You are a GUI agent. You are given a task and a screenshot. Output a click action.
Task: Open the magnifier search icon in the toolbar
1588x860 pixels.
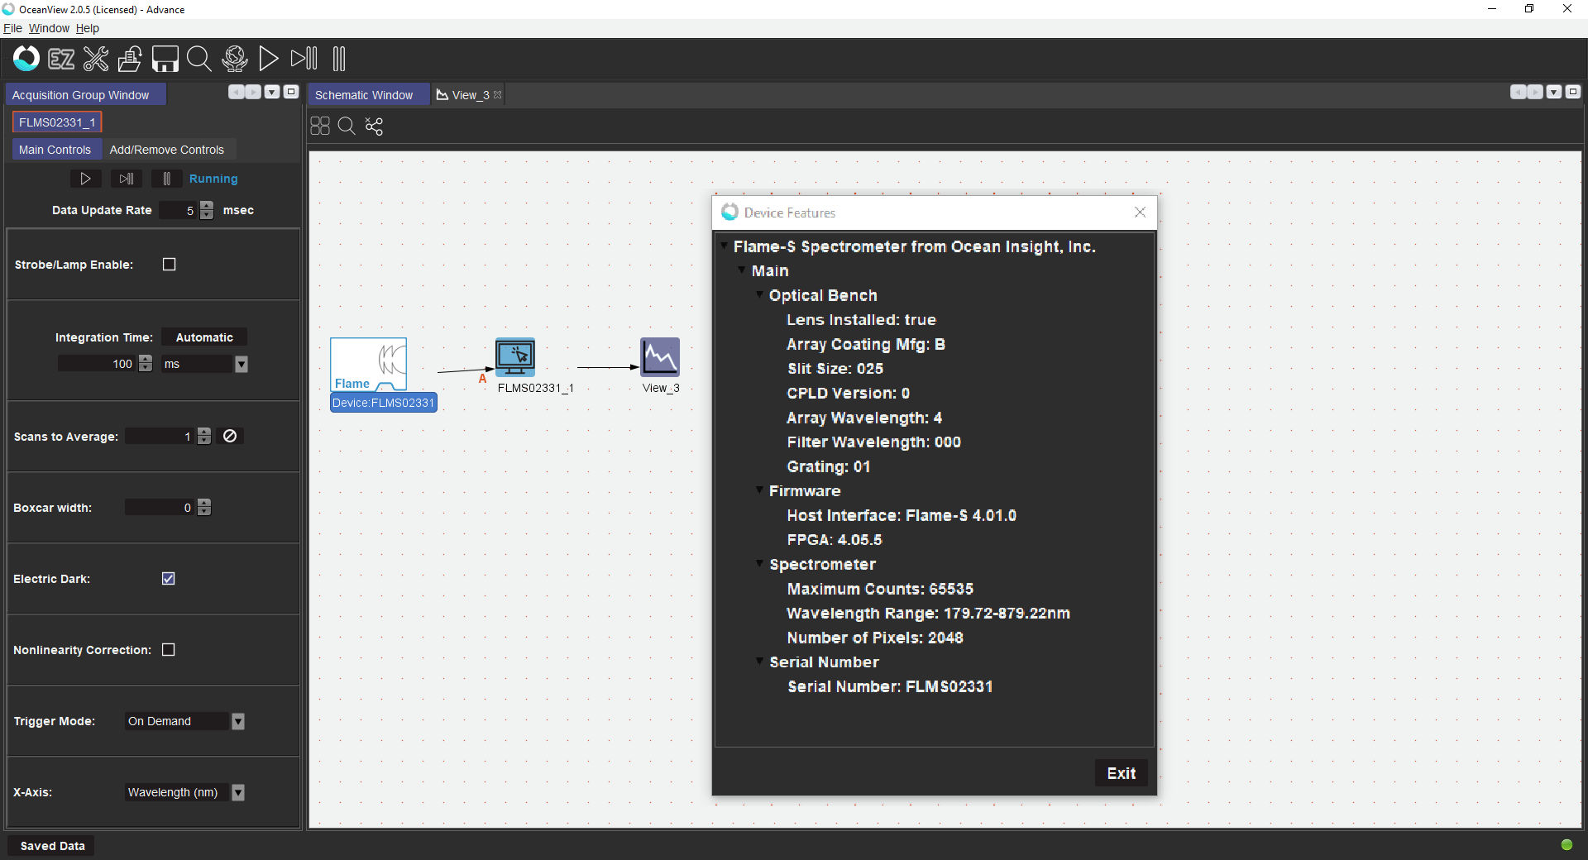[x=199, y=59]
